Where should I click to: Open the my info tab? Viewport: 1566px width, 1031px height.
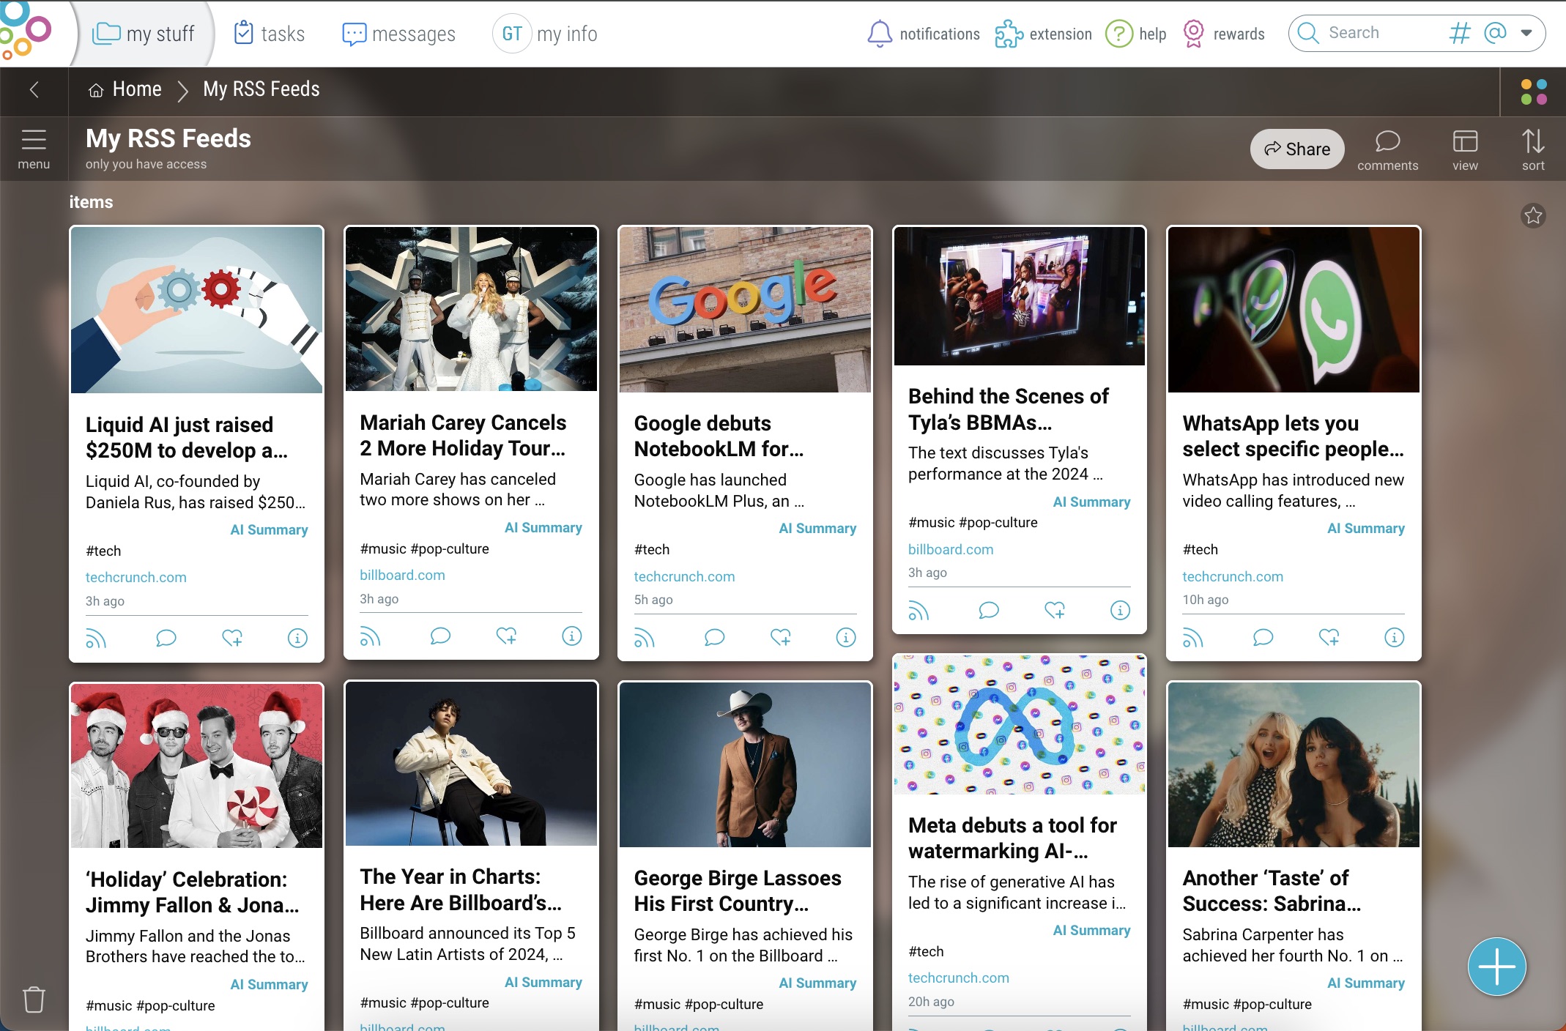(x=546, y=34)
